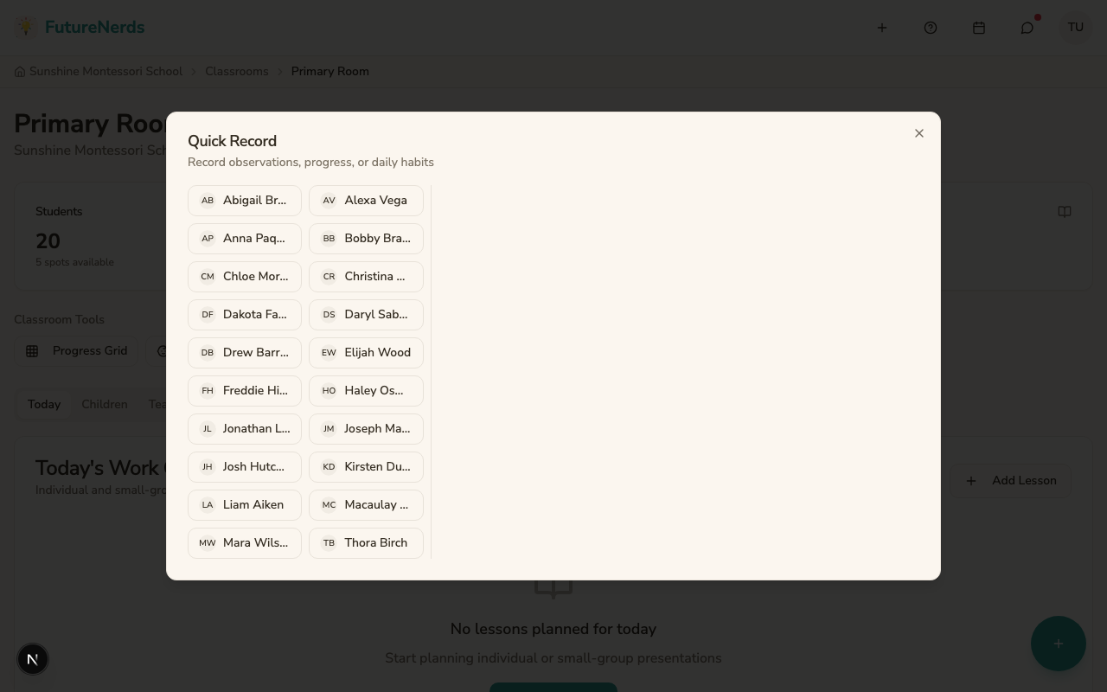Viewport: 1107px width, 692px height.
Task: Open the TU account avatar menu
Action: click(x=1075, y=27)
